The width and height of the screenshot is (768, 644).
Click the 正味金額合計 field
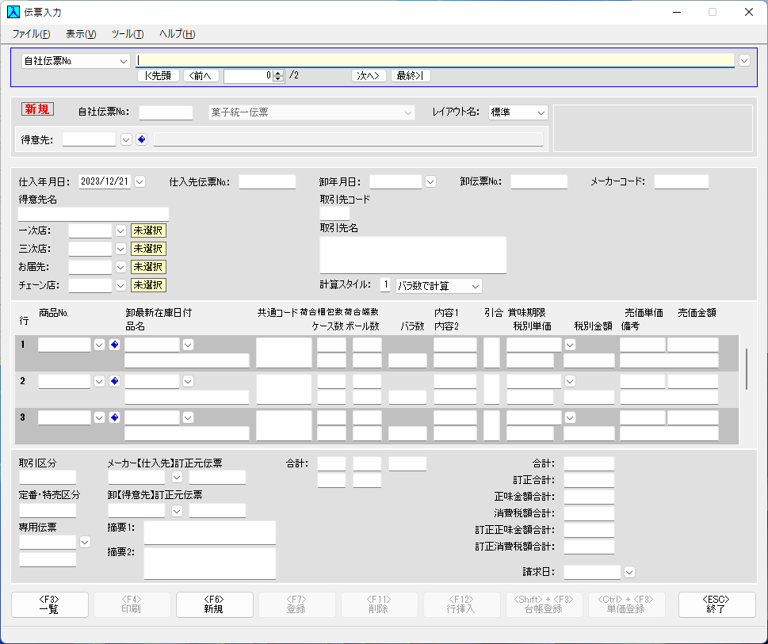point(589,497)
